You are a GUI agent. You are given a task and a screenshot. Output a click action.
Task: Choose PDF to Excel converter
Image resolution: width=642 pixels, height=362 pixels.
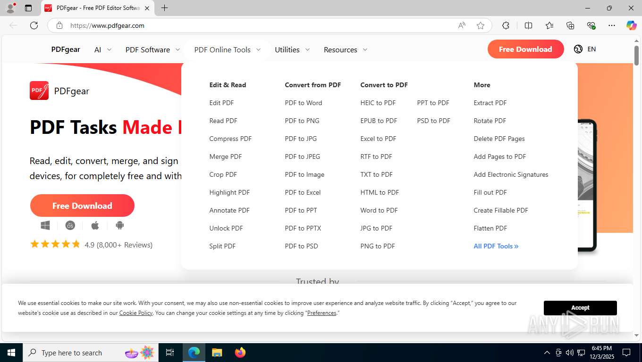click(x=303, y=192)
